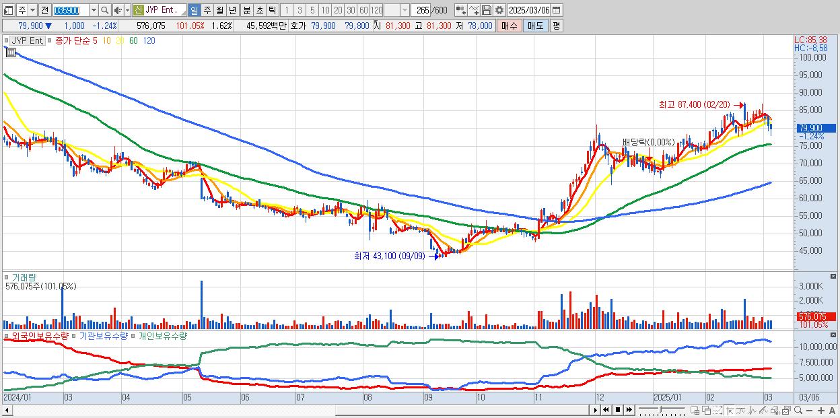Click the stop playback button
Viewport: 840px width, 418px height.
click(618, 410)
